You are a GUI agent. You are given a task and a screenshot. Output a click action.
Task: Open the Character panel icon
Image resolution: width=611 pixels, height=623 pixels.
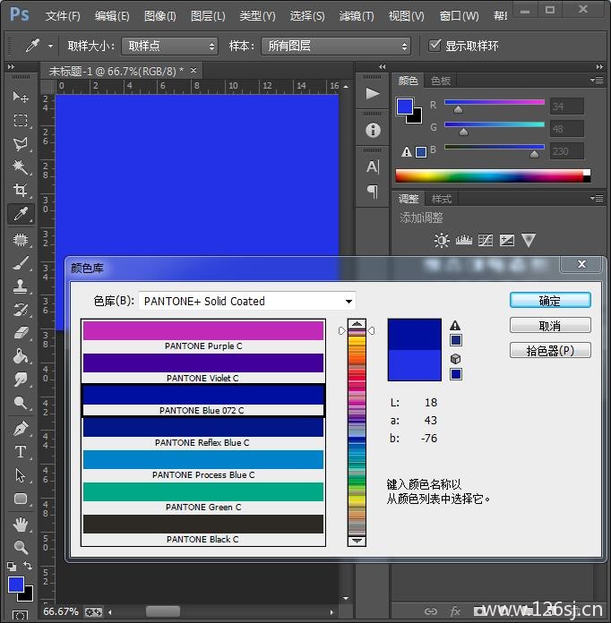(x=373, y=166)
